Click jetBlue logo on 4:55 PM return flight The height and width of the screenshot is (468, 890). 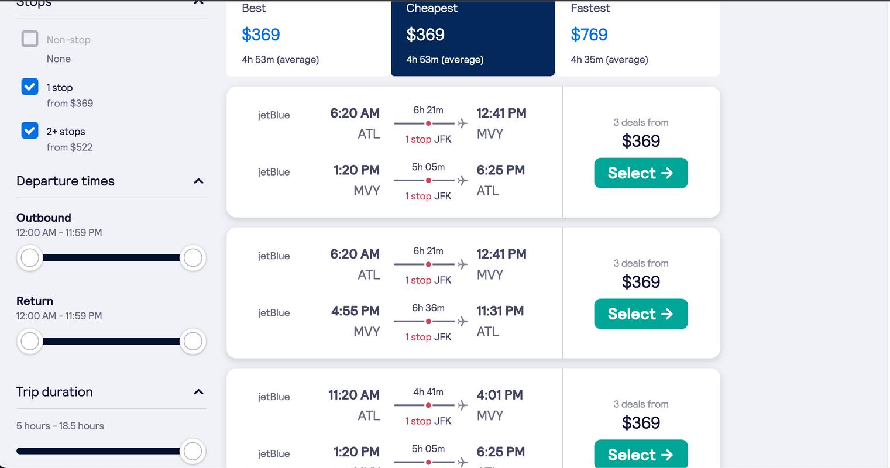tap(274, 313)
